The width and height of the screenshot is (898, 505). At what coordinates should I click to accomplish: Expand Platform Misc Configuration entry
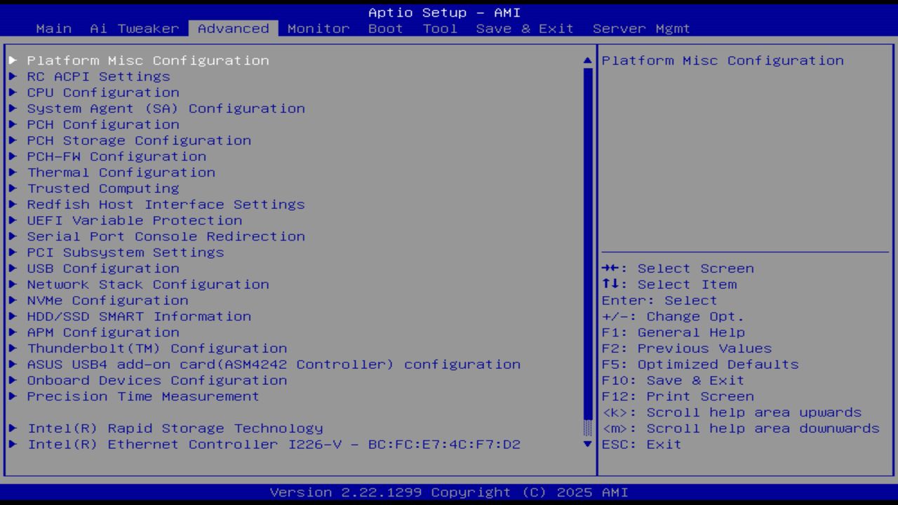pyautogui.click(x=147, y=60)
